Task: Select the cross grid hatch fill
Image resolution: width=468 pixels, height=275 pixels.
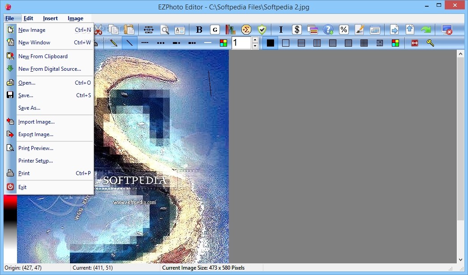Action: pyautogui.click(x=364, y=43)
